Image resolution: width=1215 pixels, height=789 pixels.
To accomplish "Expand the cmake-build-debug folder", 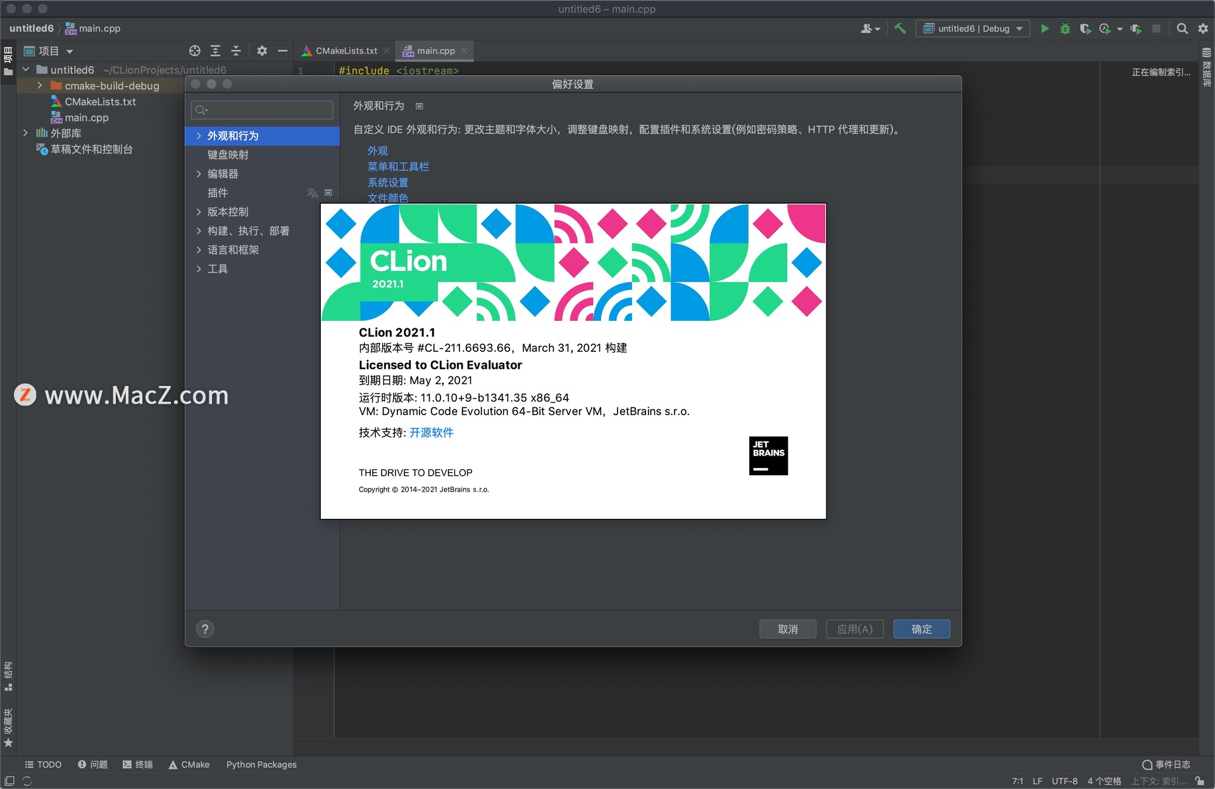I will pos(40,85).
